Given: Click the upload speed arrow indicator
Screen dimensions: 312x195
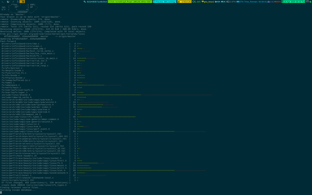Looking at the screenshot, I should coord(223,2).
